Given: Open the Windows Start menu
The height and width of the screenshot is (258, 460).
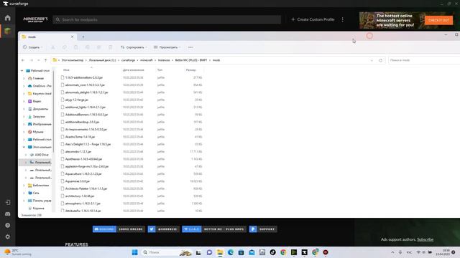Looking at the screenshot, I should point(134,252).
